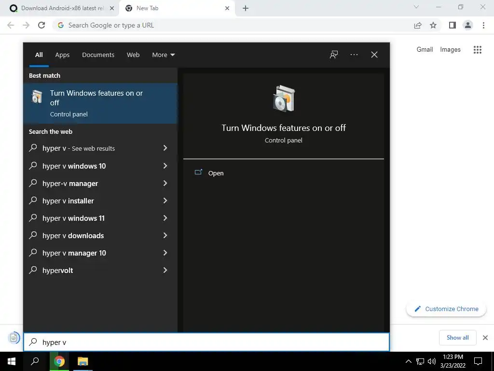494x371 pixels.
Task: Click Chrome back navigation arrow
Action: pos(11,25)
